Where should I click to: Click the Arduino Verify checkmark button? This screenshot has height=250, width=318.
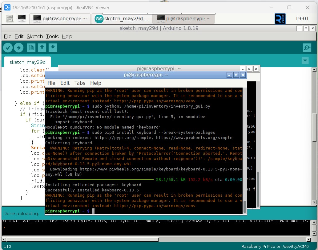pos(8,48)
